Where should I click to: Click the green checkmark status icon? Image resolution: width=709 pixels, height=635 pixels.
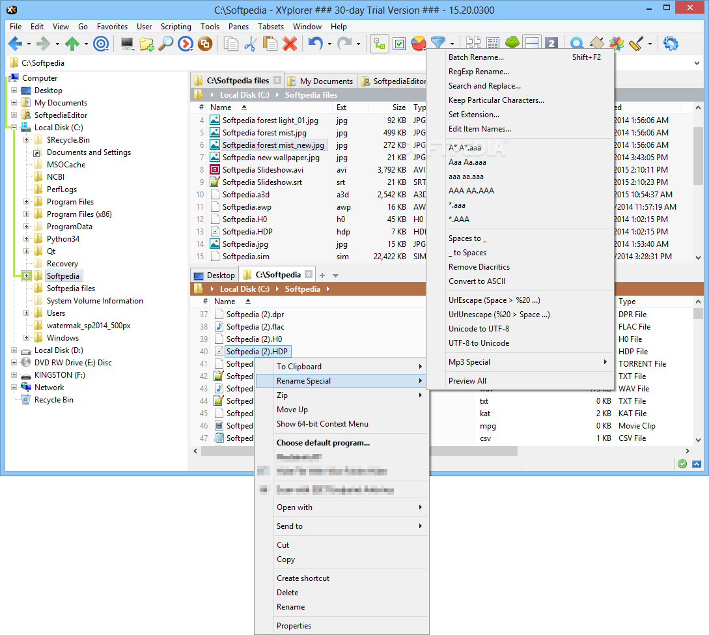tap(682, 464)
